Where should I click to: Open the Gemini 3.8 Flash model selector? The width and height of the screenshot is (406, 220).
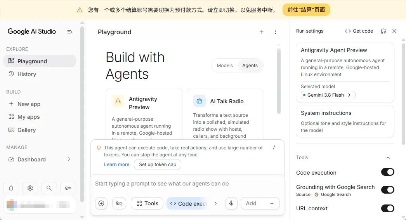(328, 95)
